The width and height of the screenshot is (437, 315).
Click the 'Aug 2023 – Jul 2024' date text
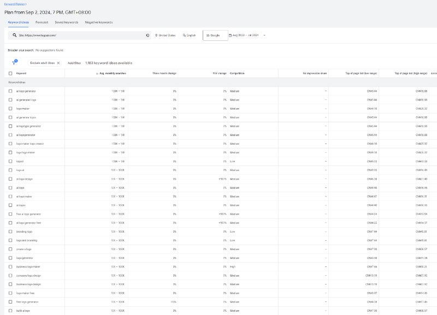(x=245, y=35)
